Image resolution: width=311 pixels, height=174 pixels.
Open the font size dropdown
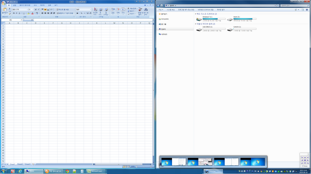click(33, 10)
